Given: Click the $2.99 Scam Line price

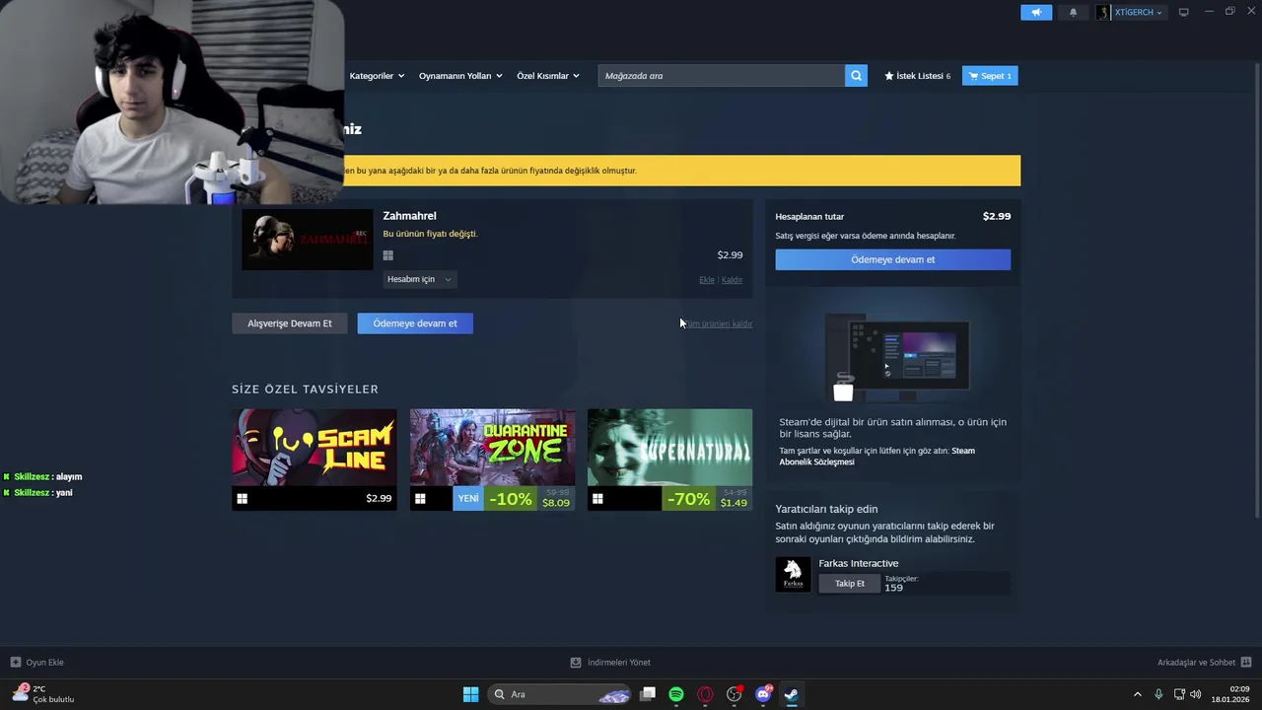Looking at the screenshot, I should (x=379, y=499).
